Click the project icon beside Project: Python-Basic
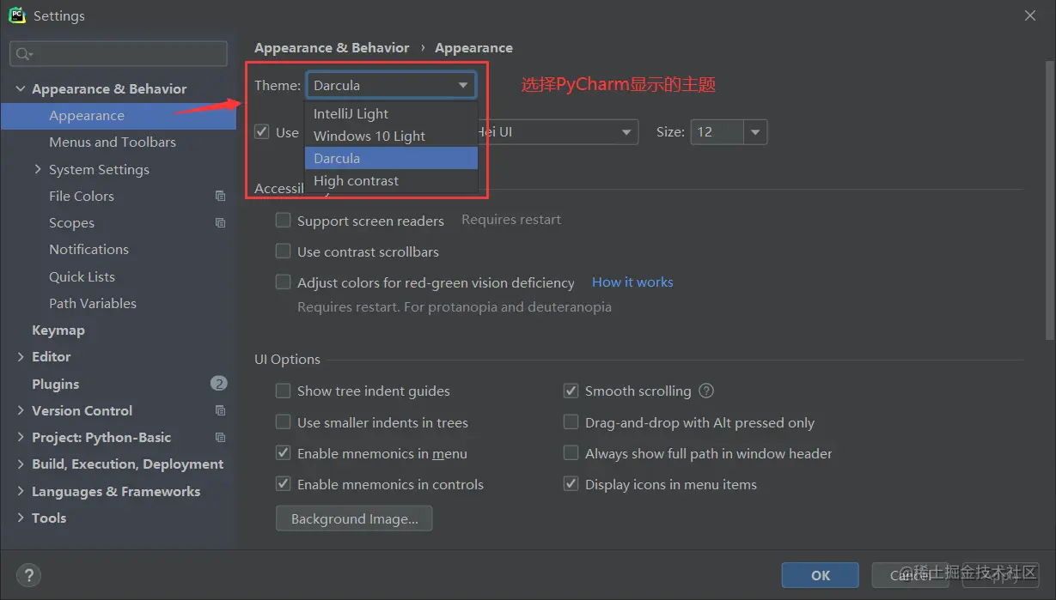Image resolution: width=1056 pixels, height=600 pixels. [x=220, y=437]
